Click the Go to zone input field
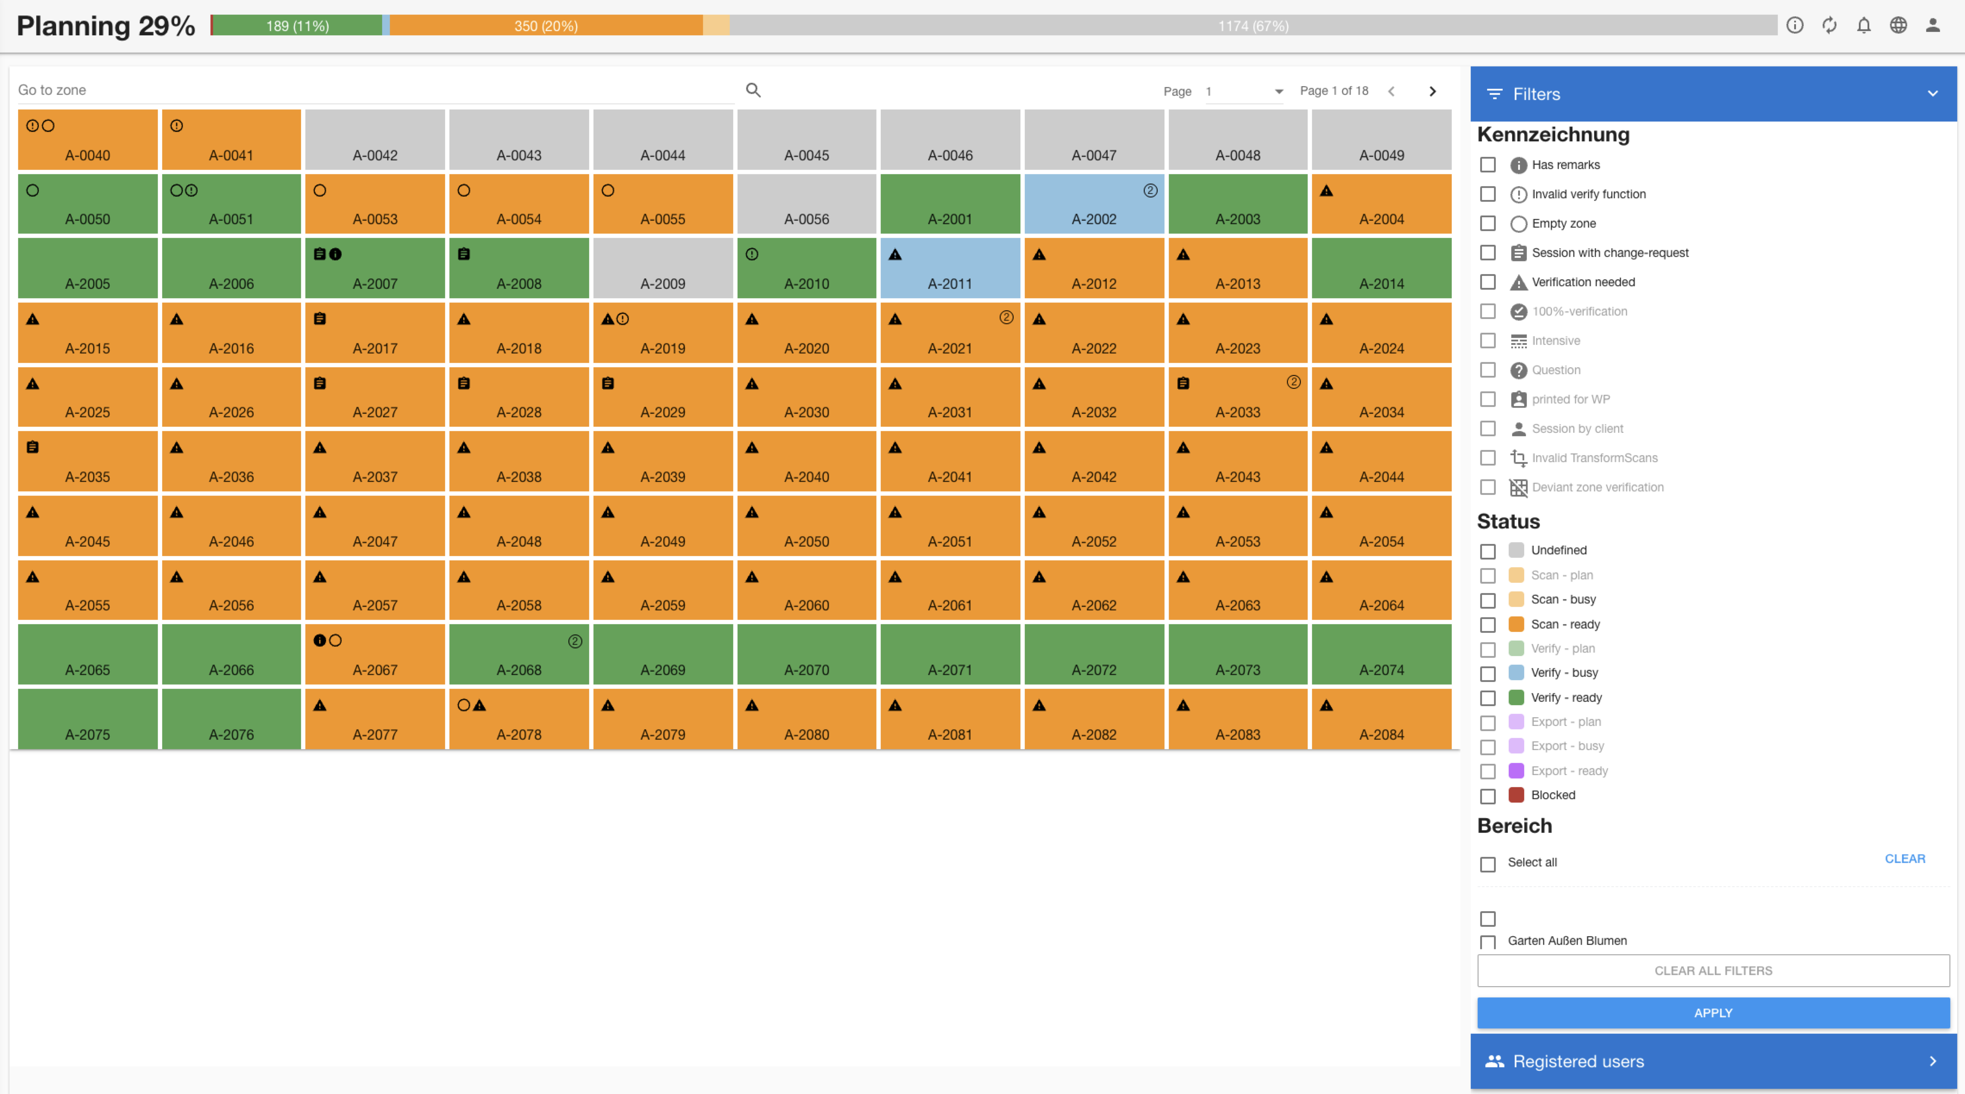This screenshot has width=1965, height=1094. [x=374, y=90]
